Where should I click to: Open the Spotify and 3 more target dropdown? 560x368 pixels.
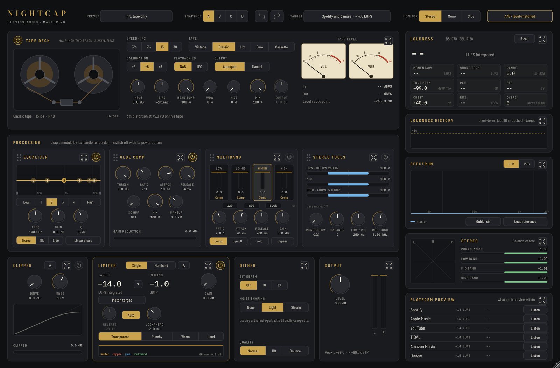coord(347,16)
